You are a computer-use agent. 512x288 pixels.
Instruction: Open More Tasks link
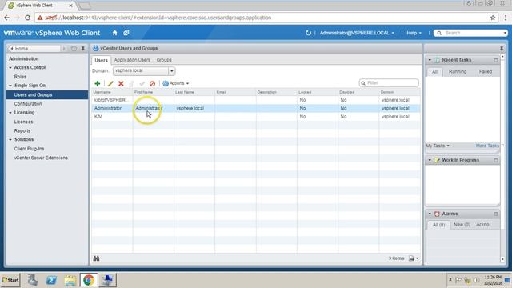[487, 146]
